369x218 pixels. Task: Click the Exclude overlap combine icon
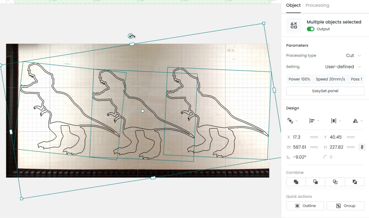[355, 182]
